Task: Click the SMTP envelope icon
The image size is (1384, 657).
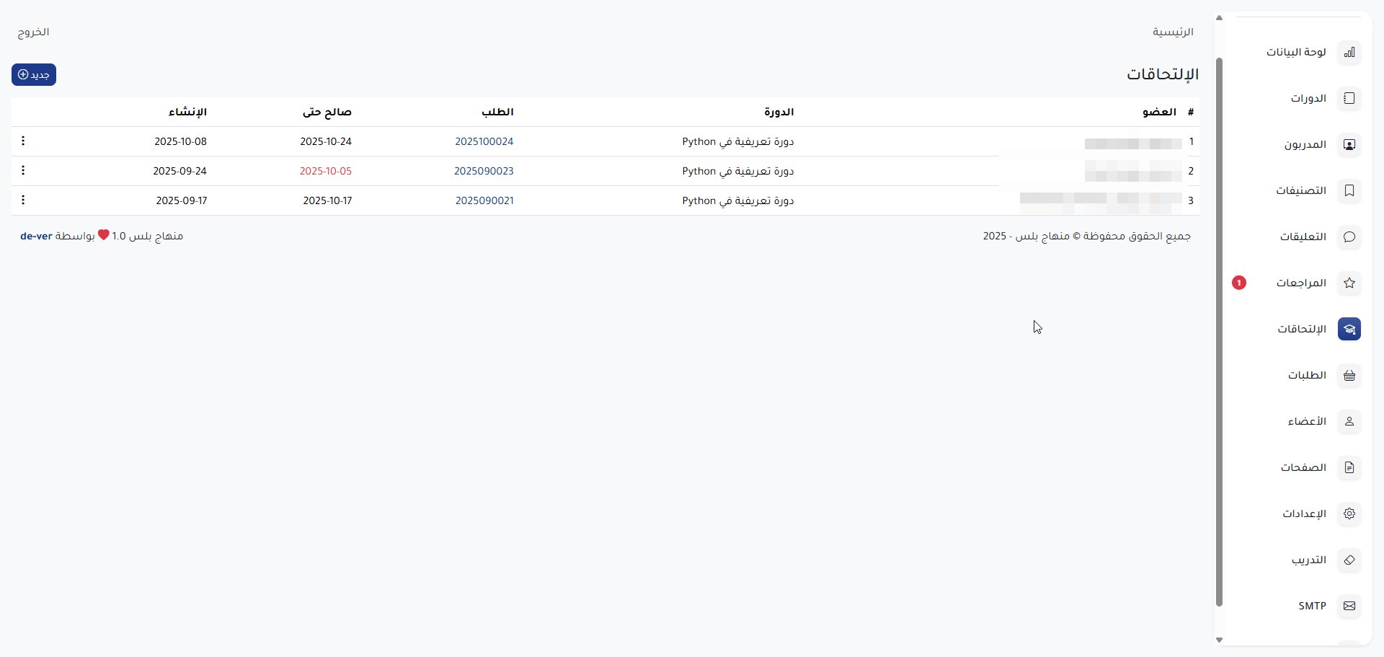Action: [x=1349, y=607]
